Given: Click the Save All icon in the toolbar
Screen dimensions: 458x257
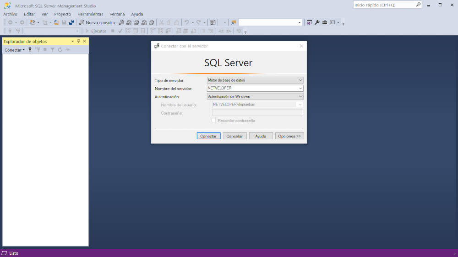Looking at the screenshot, I should point(71,22).
